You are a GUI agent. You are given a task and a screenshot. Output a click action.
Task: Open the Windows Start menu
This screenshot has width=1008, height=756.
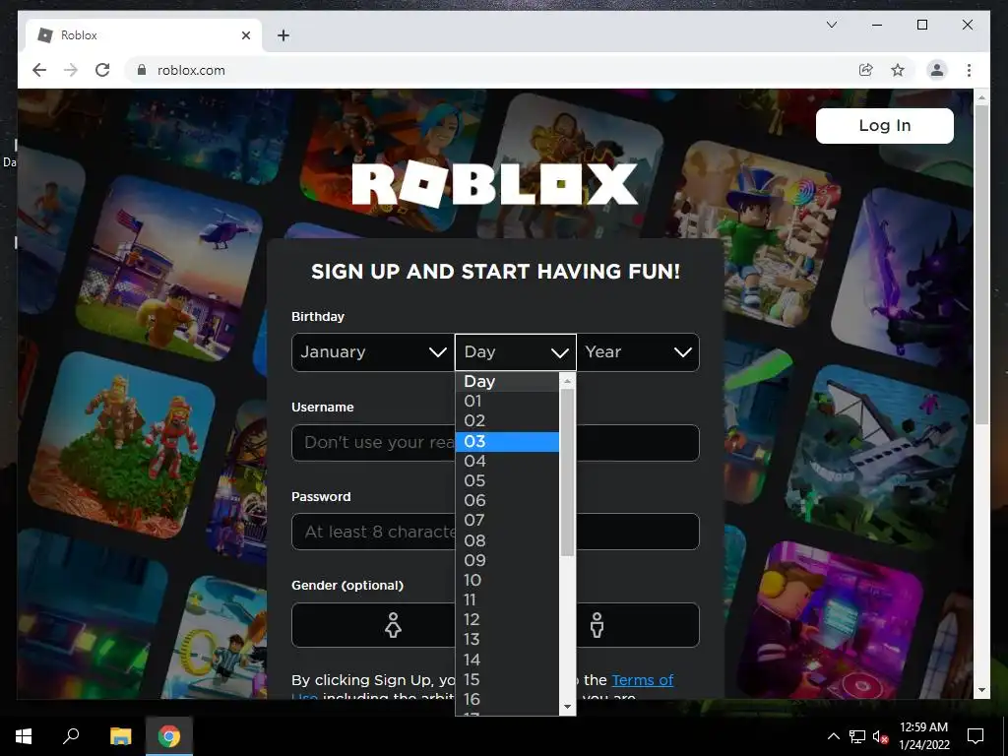[x=24, y=736]
